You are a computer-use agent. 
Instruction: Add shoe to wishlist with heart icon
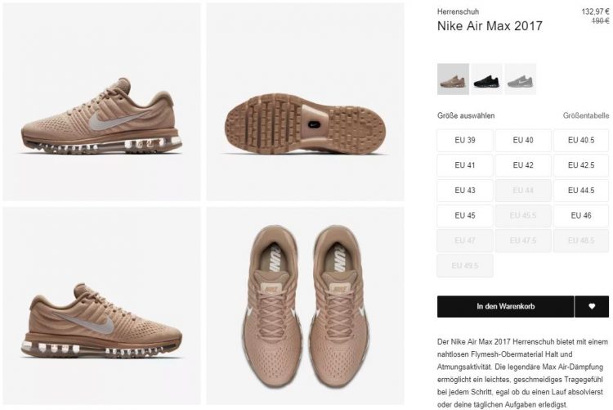pos(592,306)
